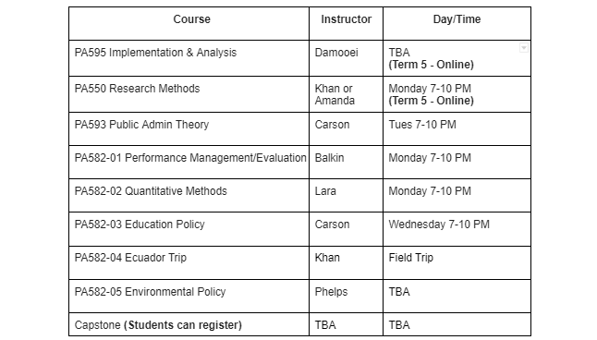
Task: Open the dropdown arrow in TBA cell
Action: point(523,48)
